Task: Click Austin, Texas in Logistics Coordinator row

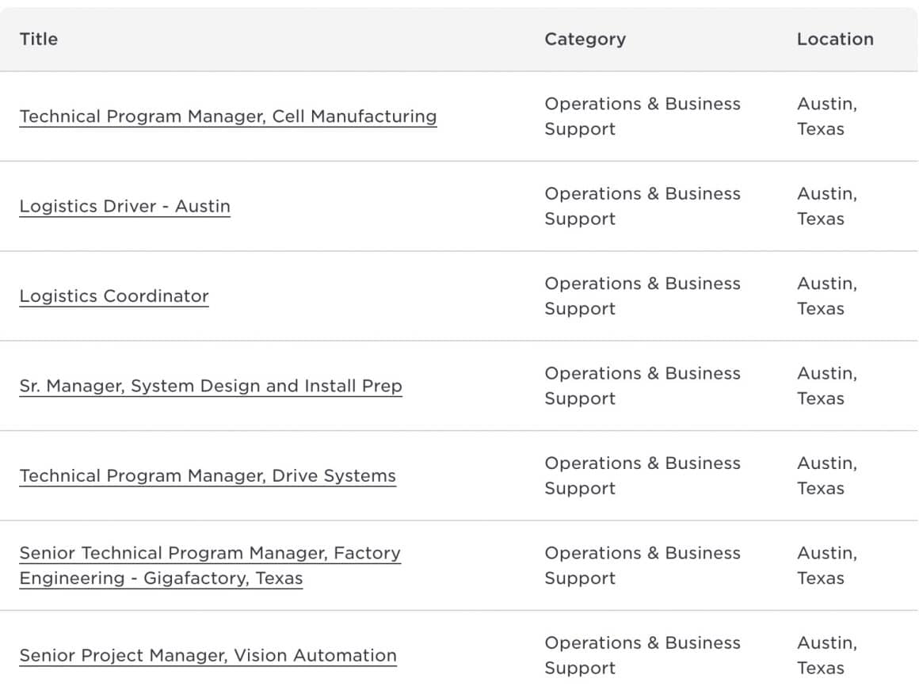Action: coord(826,296)
